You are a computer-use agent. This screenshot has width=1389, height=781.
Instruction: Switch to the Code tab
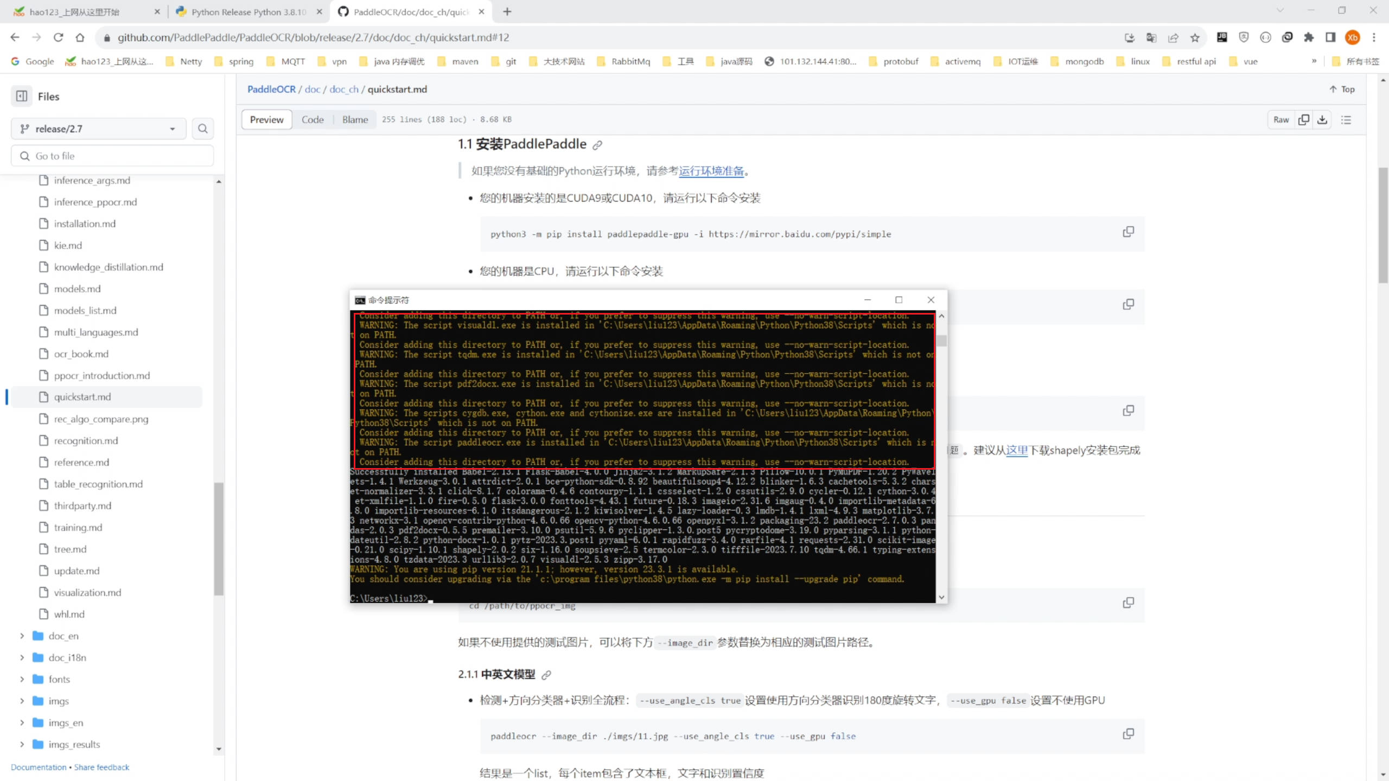coord(313,119)
